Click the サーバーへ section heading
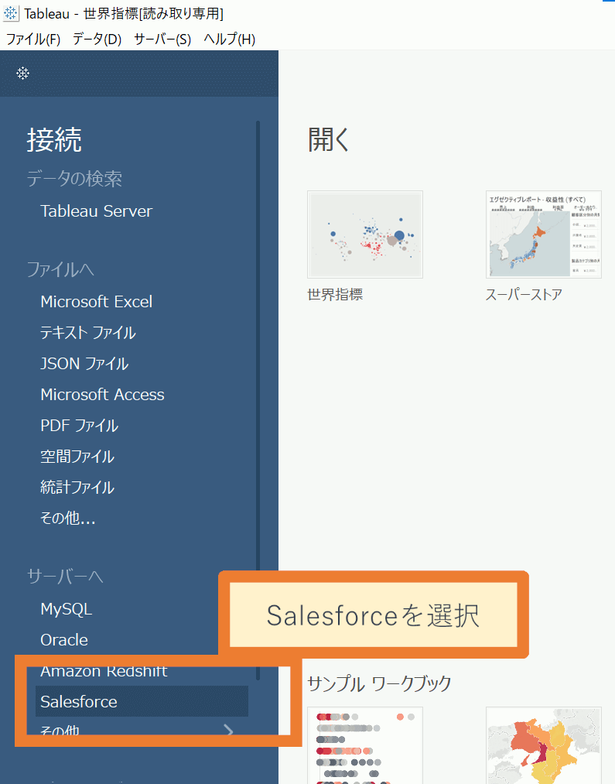The image size is (615, 784). click(65, 577)
